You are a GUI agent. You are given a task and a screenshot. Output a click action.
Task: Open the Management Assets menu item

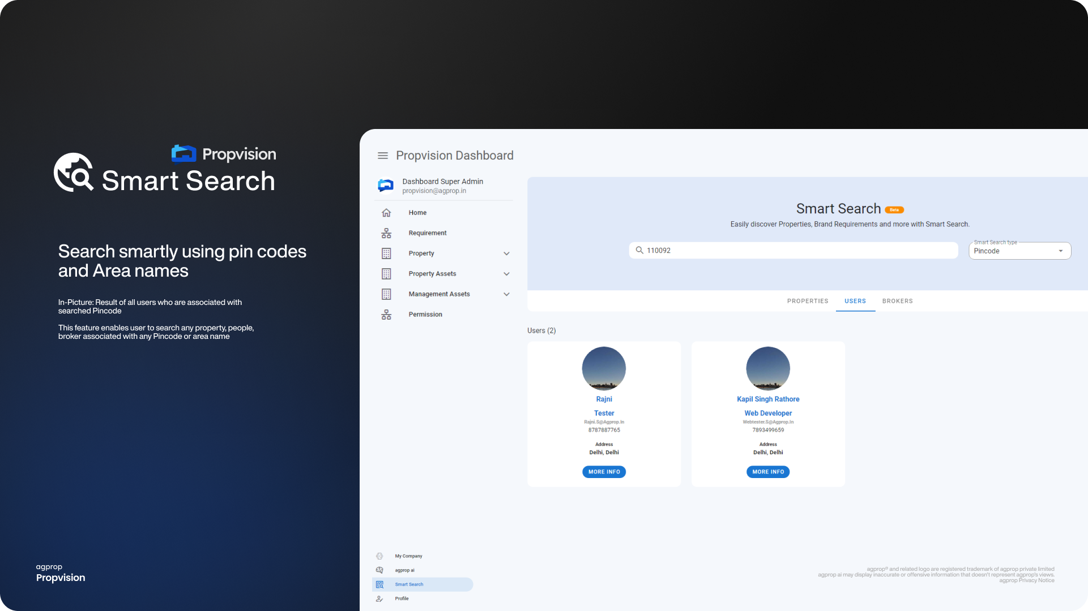point(439,294)
